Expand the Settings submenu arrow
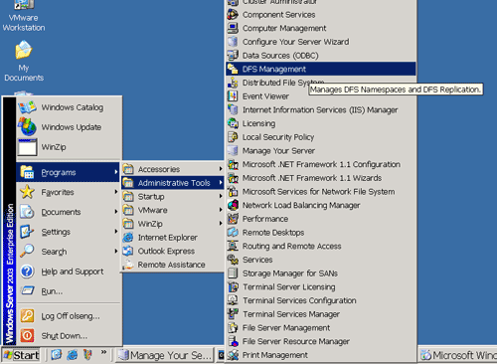Screen dimensions: 497x364 tap(116, 232)
